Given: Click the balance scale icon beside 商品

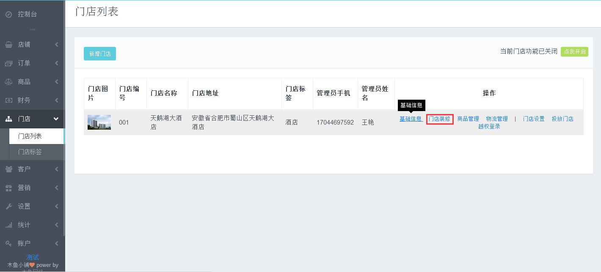Looking at the screenshot, I should (8, 82).
